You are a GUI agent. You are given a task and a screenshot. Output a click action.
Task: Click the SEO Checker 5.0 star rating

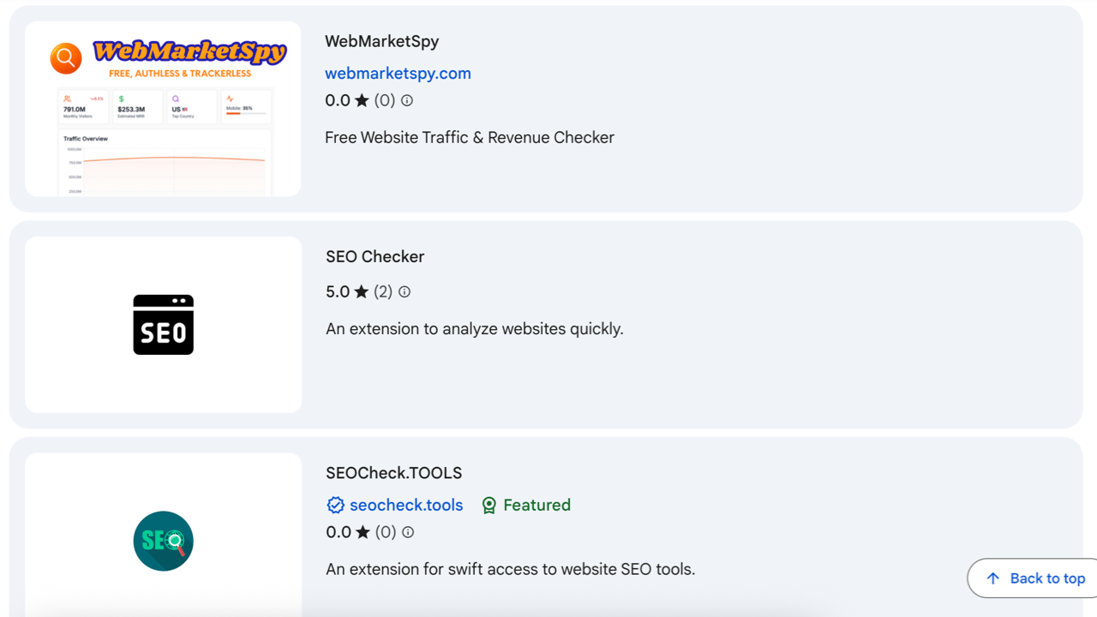coord(349,292)
